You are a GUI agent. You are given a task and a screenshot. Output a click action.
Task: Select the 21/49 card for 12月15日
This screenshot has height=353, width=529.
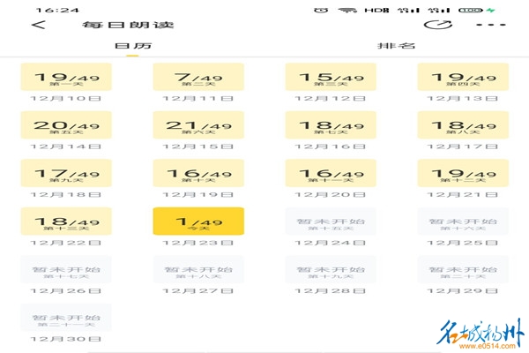198,125
